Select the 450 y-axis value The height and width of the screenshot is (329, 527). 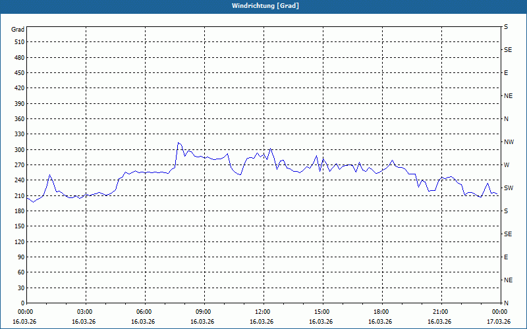pos(20,73)
